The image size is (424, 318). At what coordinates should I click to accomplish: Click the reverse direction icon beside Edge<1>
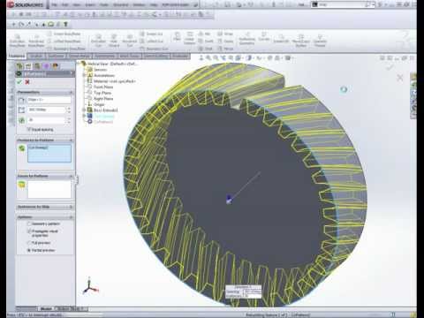(x=21, y=100)
